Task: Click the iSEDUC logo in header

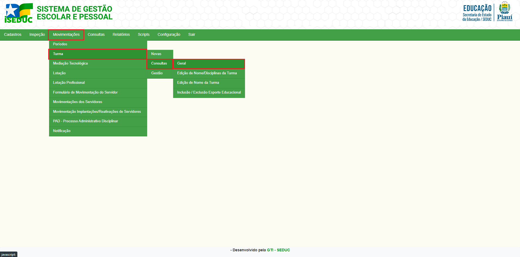Action: click(x=18, y=13)
